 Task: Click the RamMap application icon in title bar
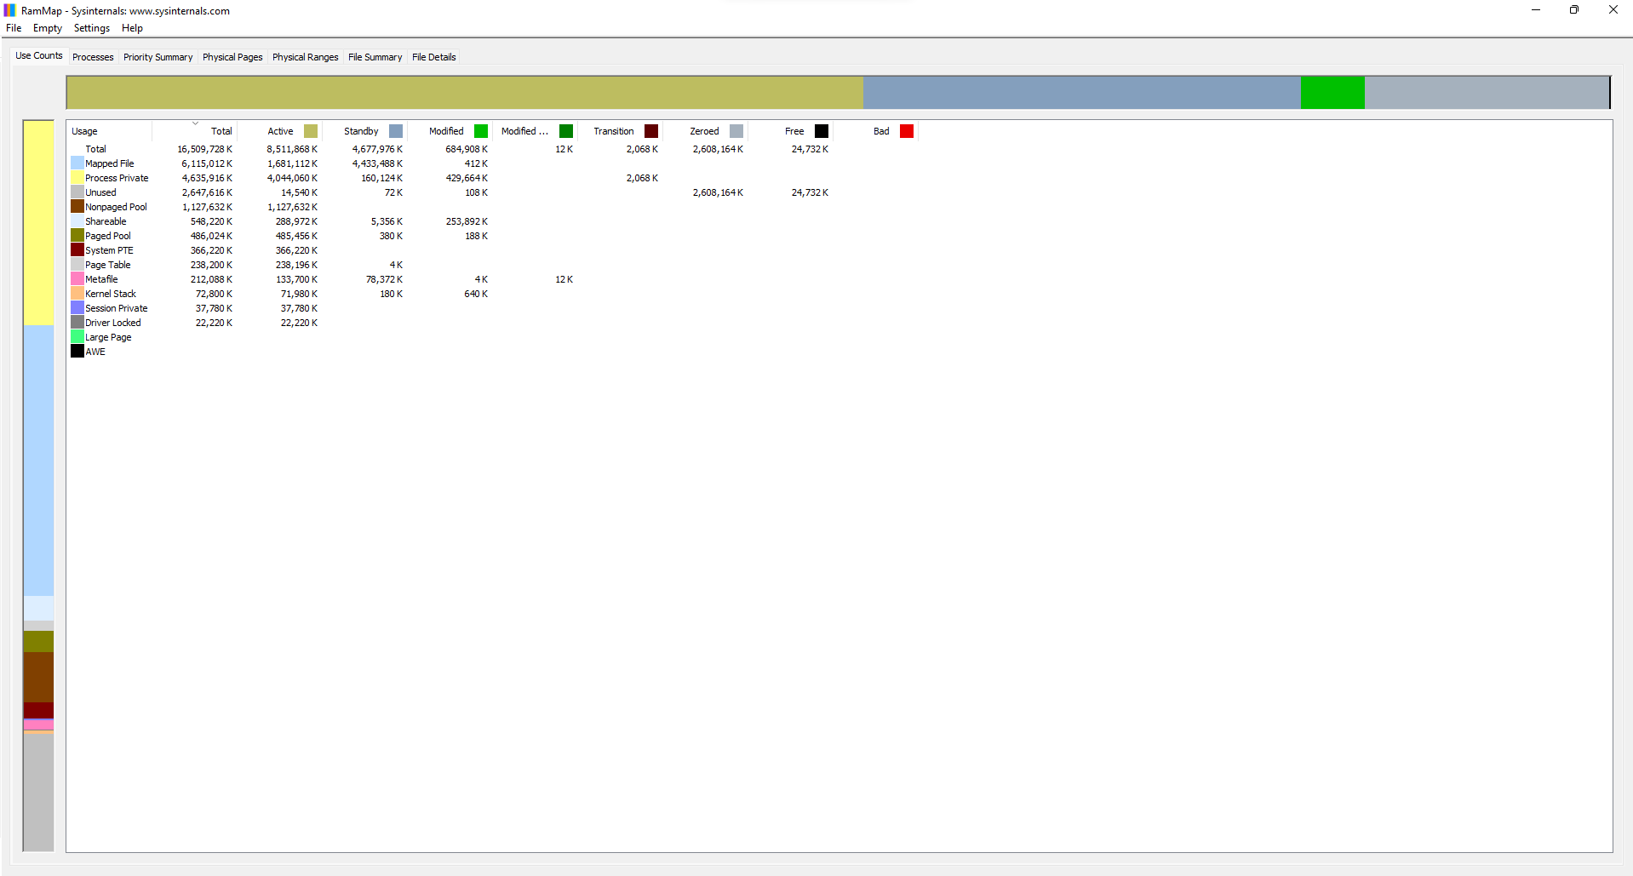click(x=10, y=10)
